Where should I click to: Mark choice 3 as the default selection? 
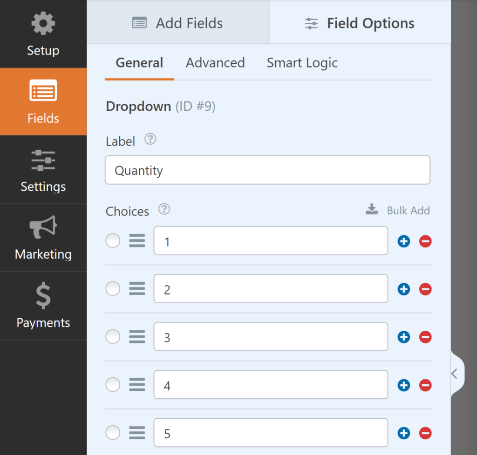coord(113,336)
